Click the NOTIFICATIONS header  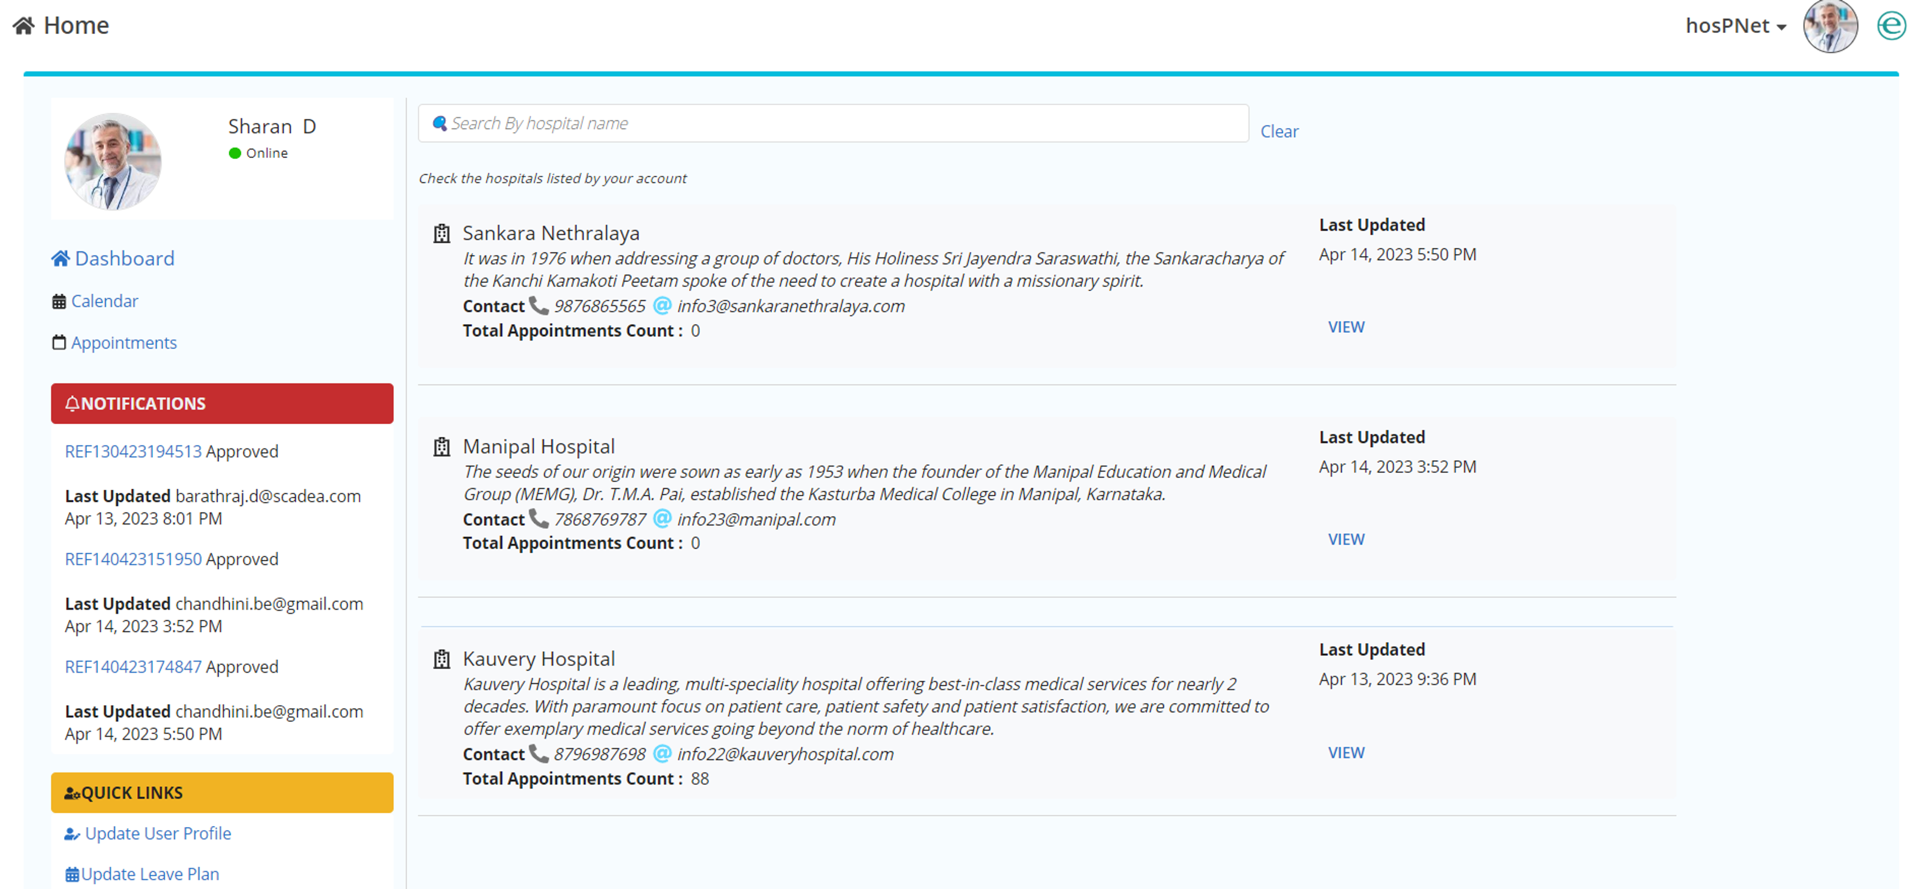222,404
